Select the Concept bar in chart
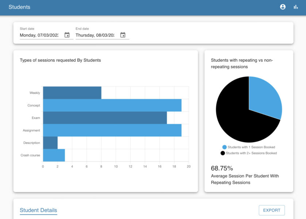Image resolution: width=306 pixels, height=219 pixels. tap(112, 105)
